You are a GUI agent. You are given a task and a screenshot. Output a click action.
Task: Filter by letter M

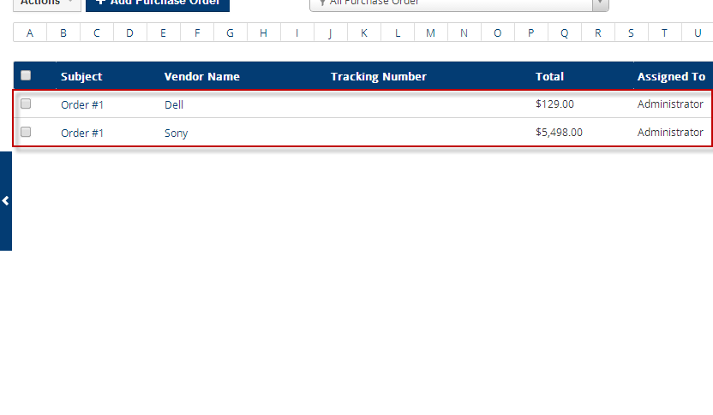coord(430,33)
